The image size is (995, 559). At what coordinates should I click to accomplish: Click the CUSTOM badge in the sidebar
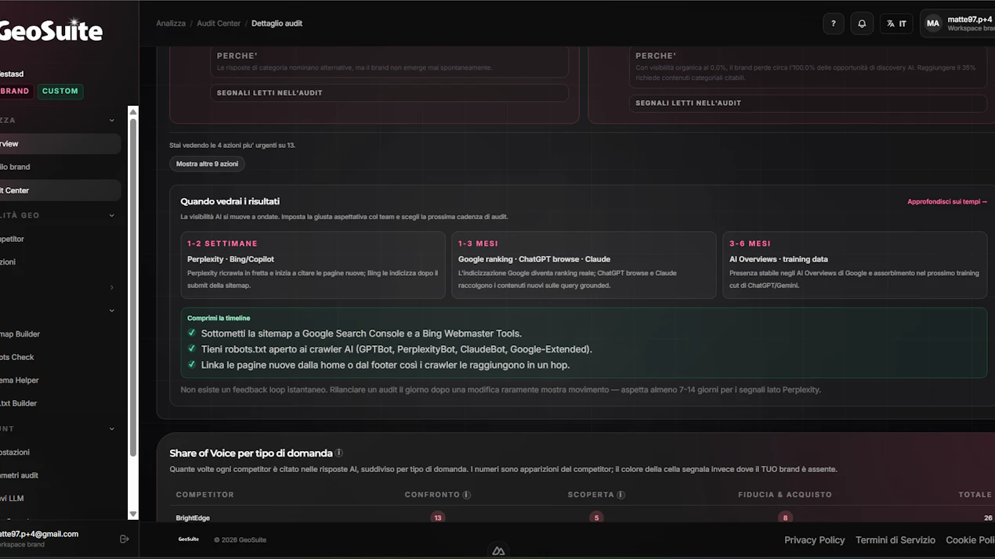point(60,92)
